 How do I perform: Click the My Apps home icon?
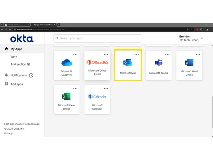pos(6,49)
